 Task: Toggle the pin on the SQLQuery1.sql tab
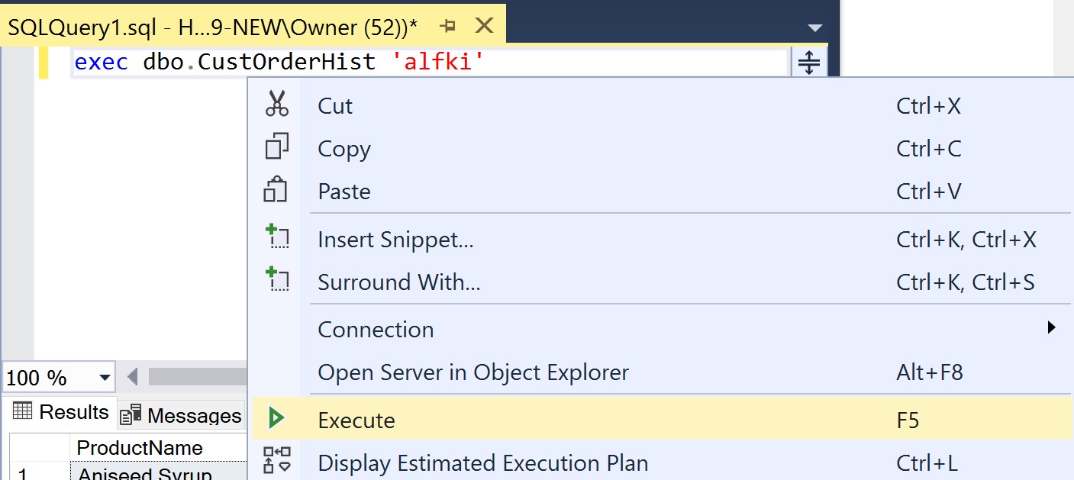pyautogui.click(x=449, y=25)
